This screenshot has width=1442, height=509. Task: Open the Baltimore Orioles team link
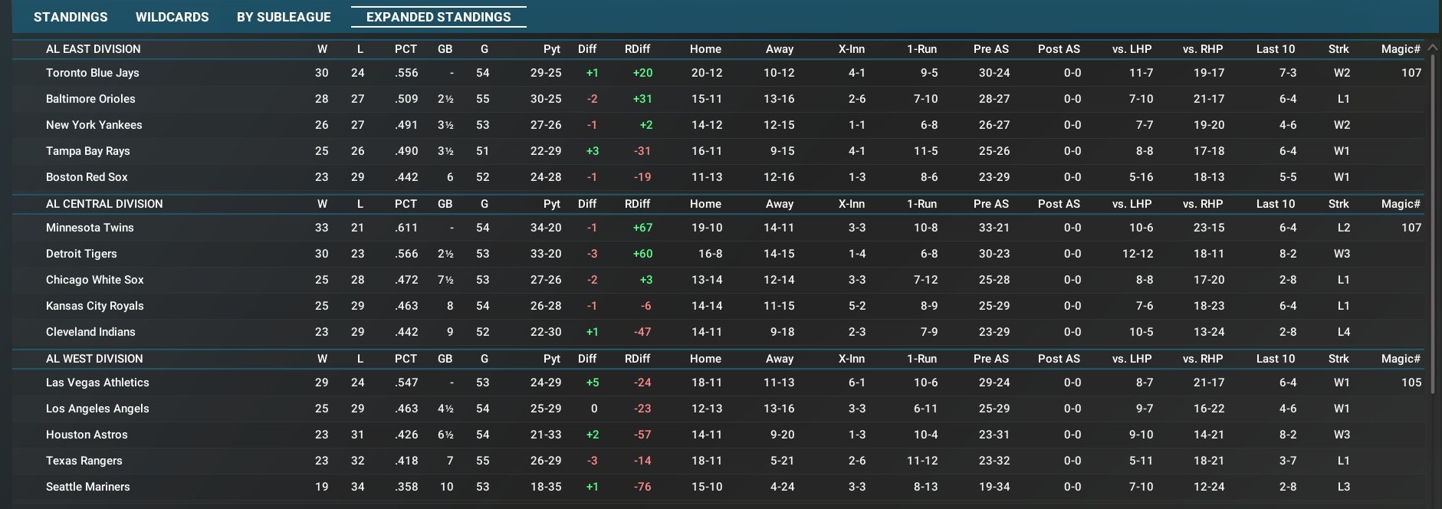90,99
